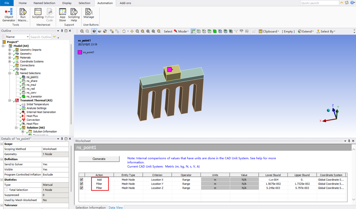This screenshot has width=356, height=209.
Task: Uncheck the Location Y worksheet row
Action: (81, 184)
